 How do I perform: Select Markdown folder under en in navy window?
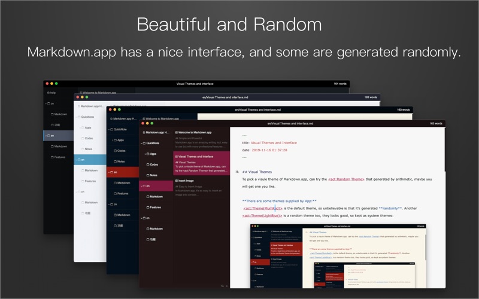(123, 183)
